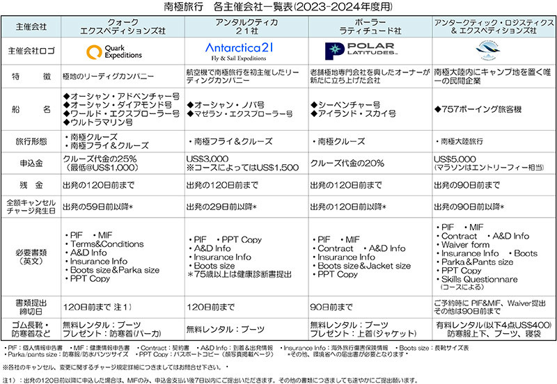
Task: Click the table title 南極旅行 各主催会社一覧表
Action: click(x=278, y=8)
